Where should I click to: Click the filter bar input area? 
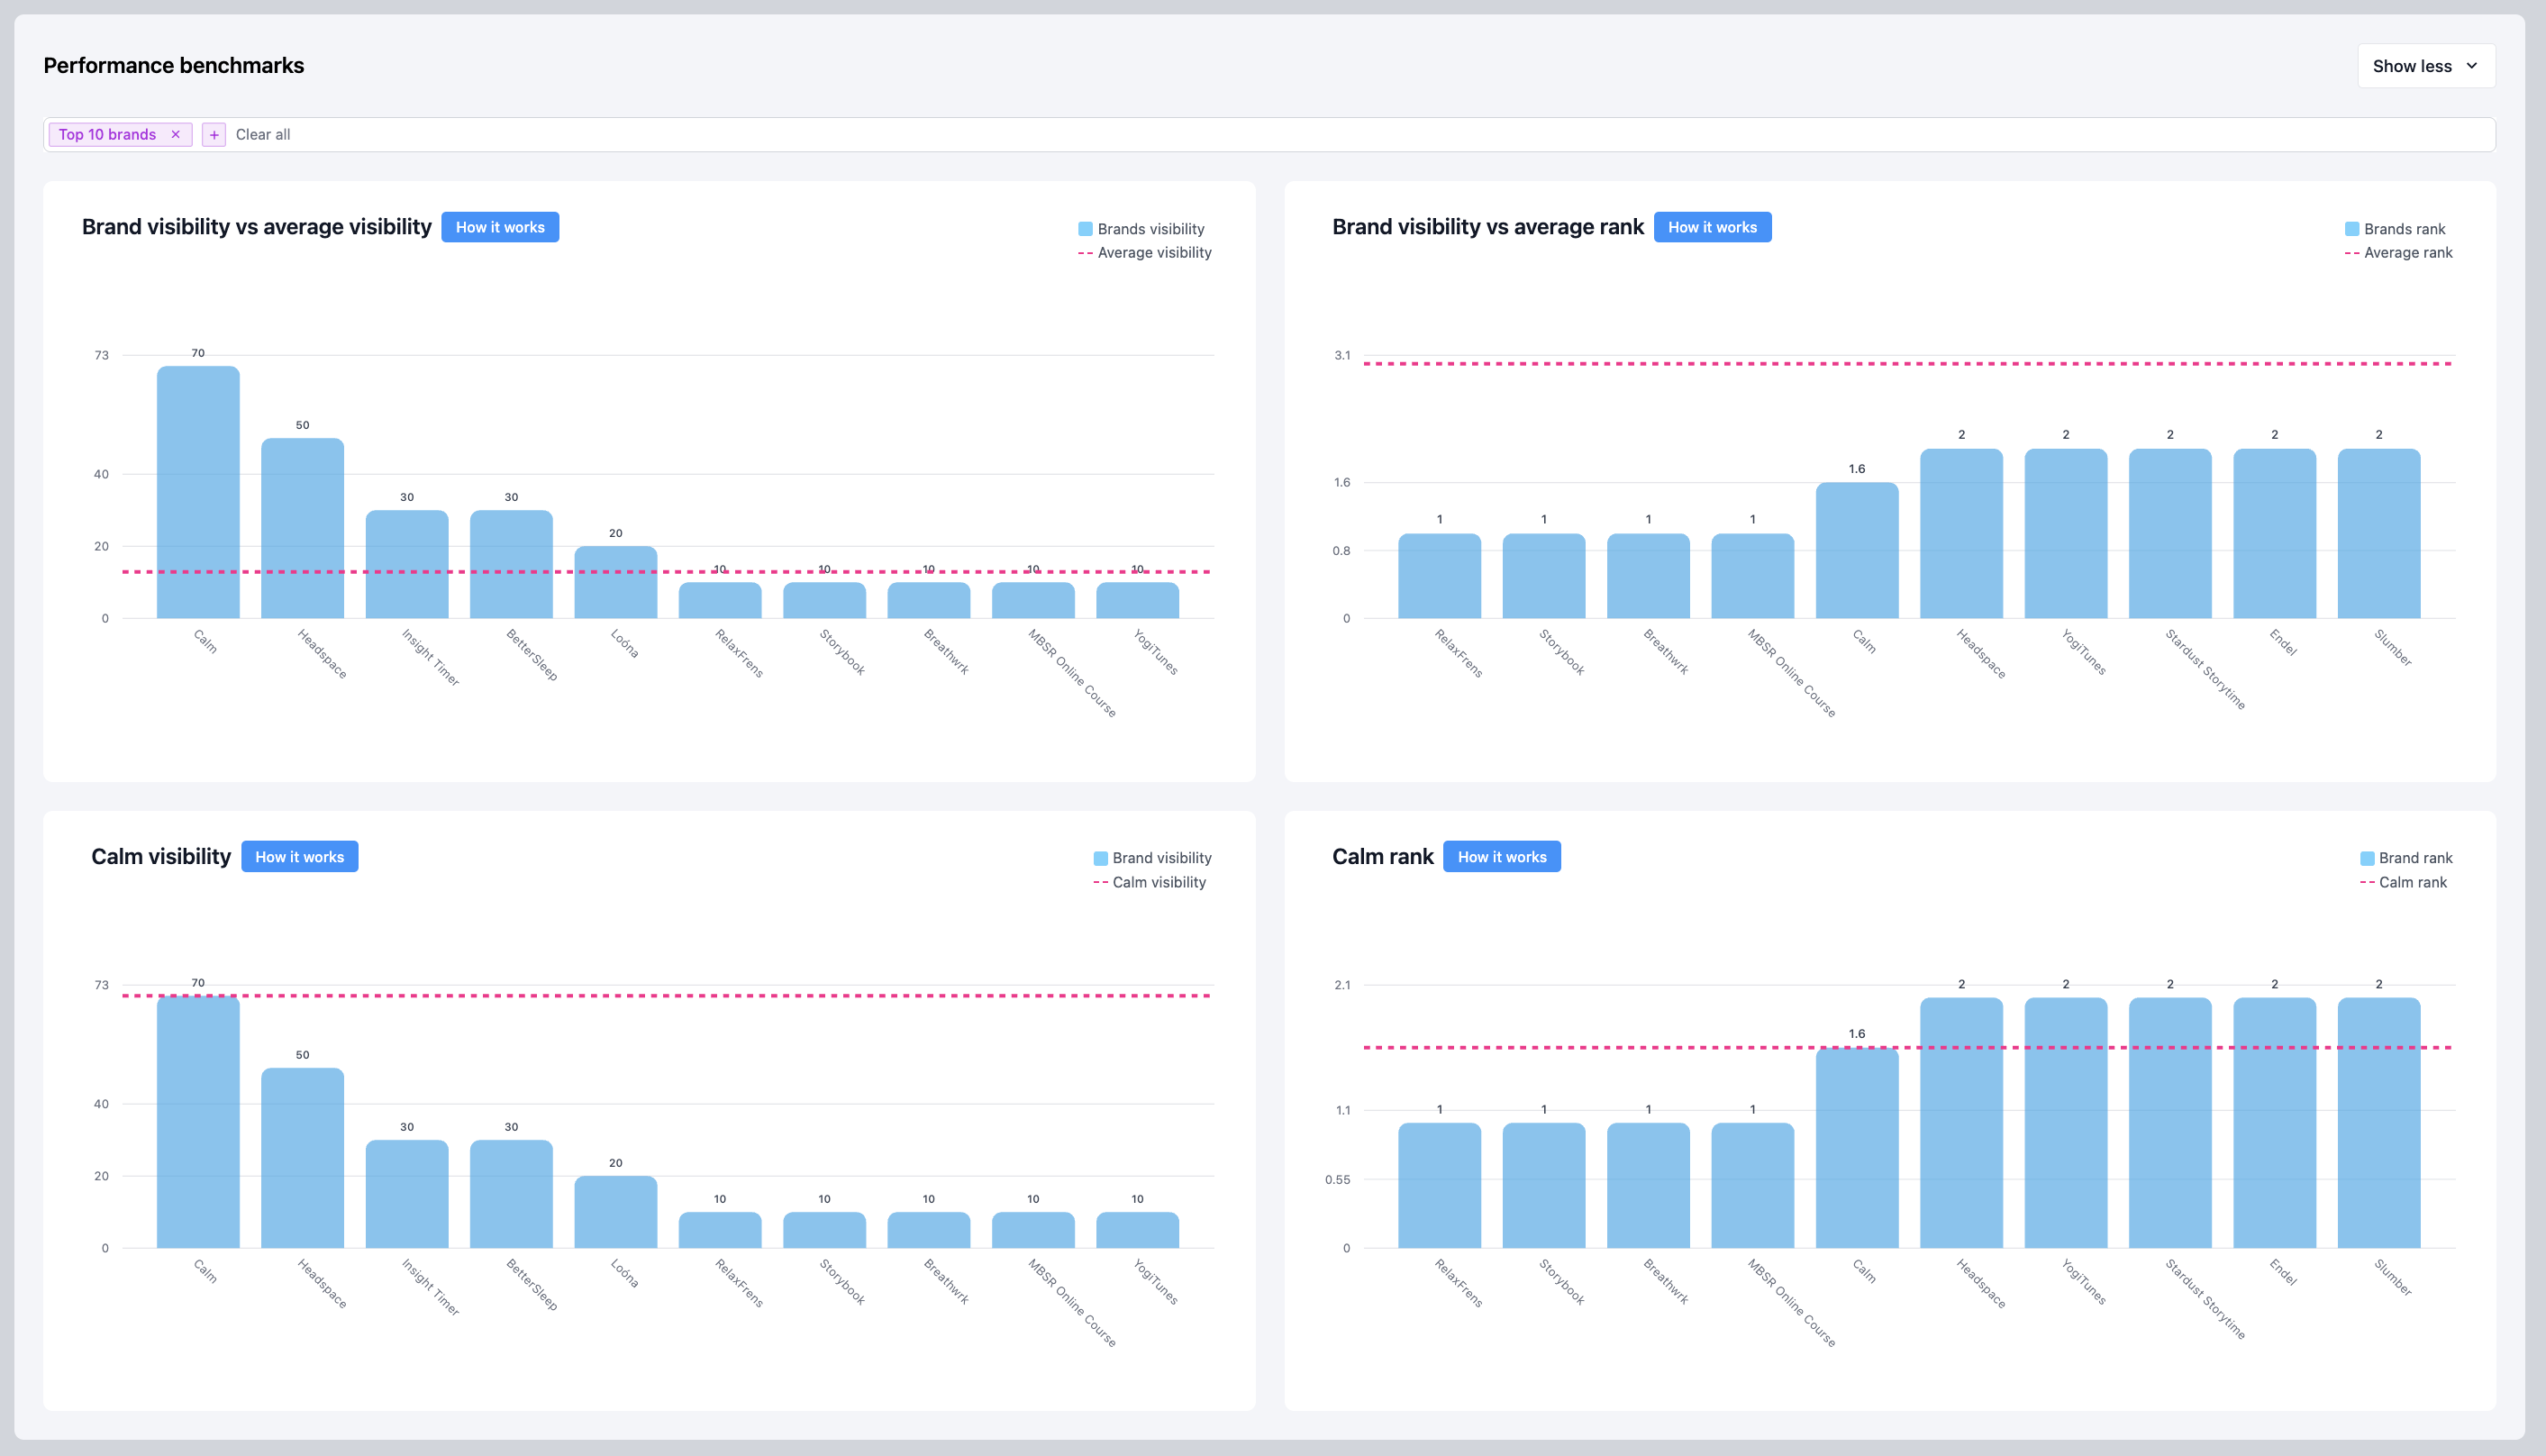(1299, 134)
